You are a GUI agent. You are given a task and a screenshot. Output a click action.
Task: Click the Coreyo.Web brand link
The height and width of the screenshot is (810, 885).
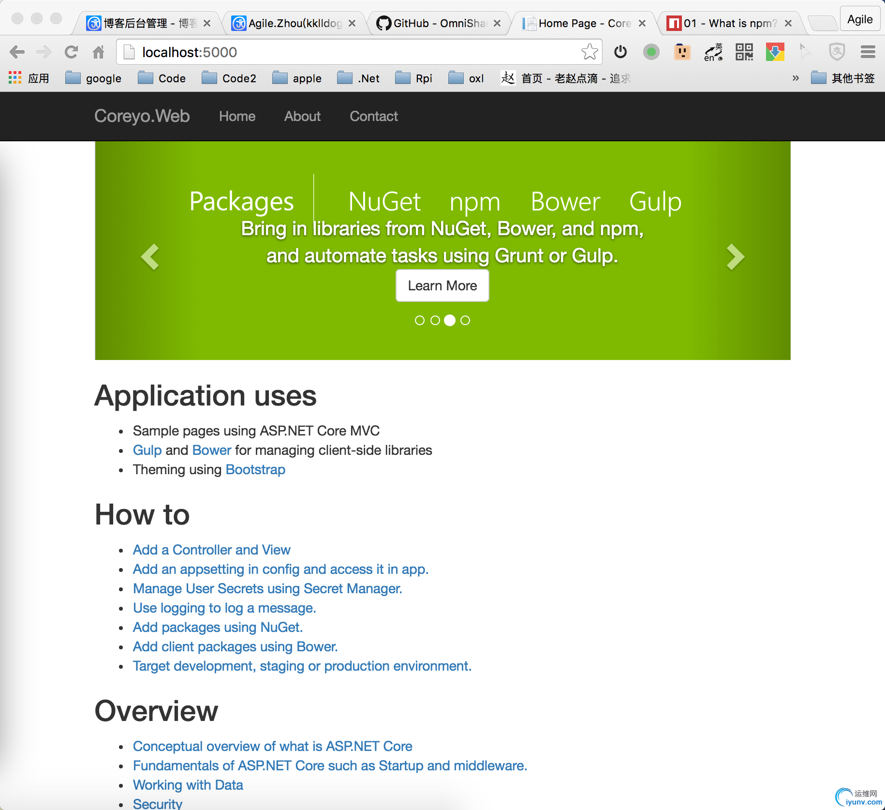pyautogui.click(x=142, y=116)
